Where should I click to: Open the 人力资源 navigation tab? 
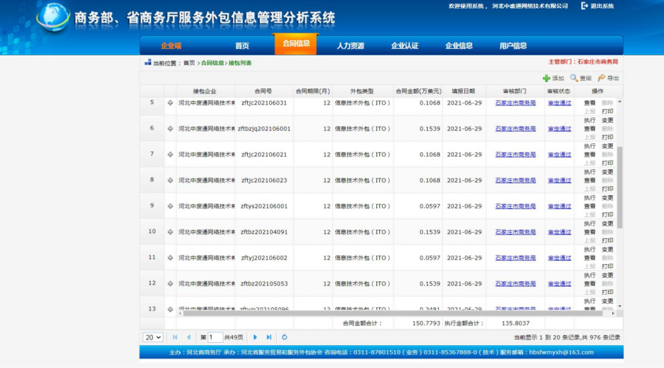point(350,46)
